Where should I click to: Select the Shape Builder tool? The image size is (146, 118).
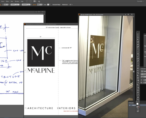[138, 73]
